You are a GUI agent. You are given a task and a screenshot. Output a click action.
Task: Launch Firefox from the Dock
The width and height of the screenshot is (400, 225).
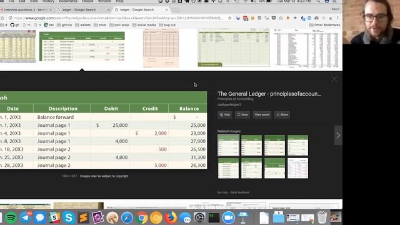171,217
